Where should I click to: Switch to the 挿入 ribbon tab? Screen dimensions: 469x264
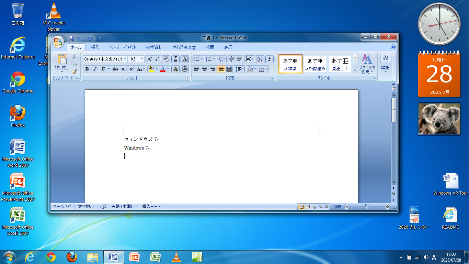click(x=95, y=47)
